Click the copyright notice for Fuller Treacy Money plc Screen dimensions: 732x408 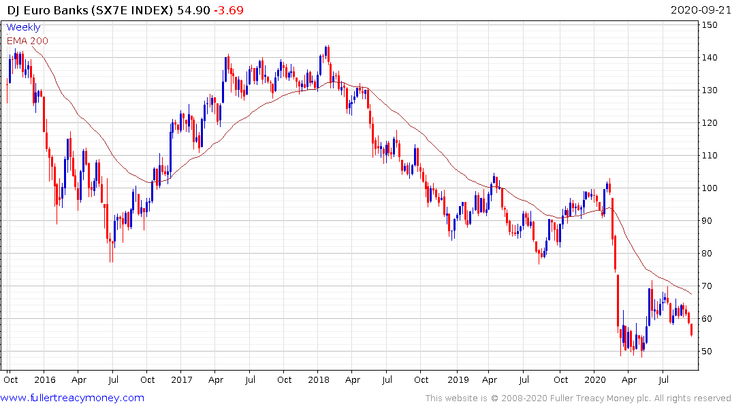pyautogui.click(x=578, y=398)
